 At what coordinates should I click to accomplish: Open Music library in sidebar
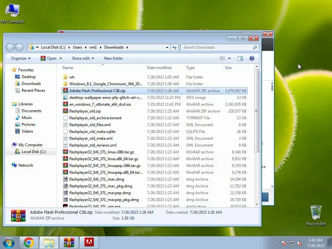point(23,117)
